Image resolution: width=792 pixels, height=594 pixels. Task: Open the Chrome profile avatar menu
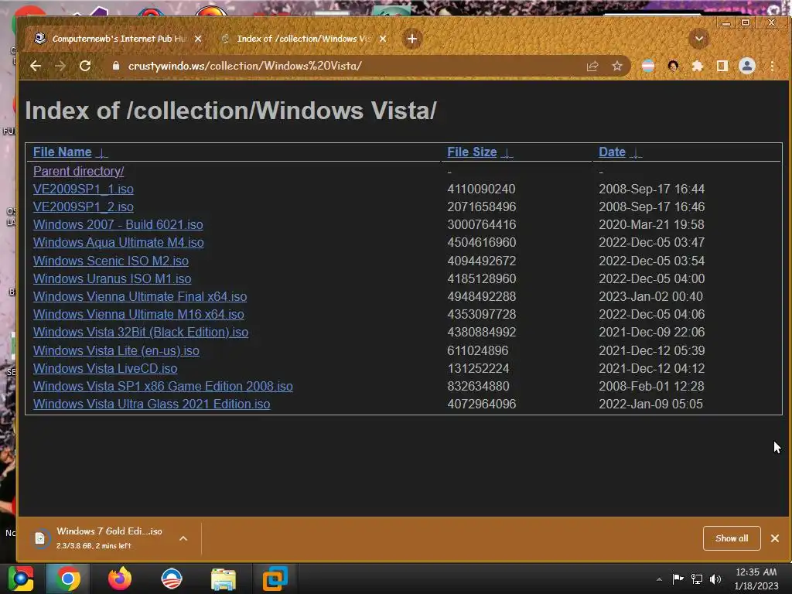point(747,66)
